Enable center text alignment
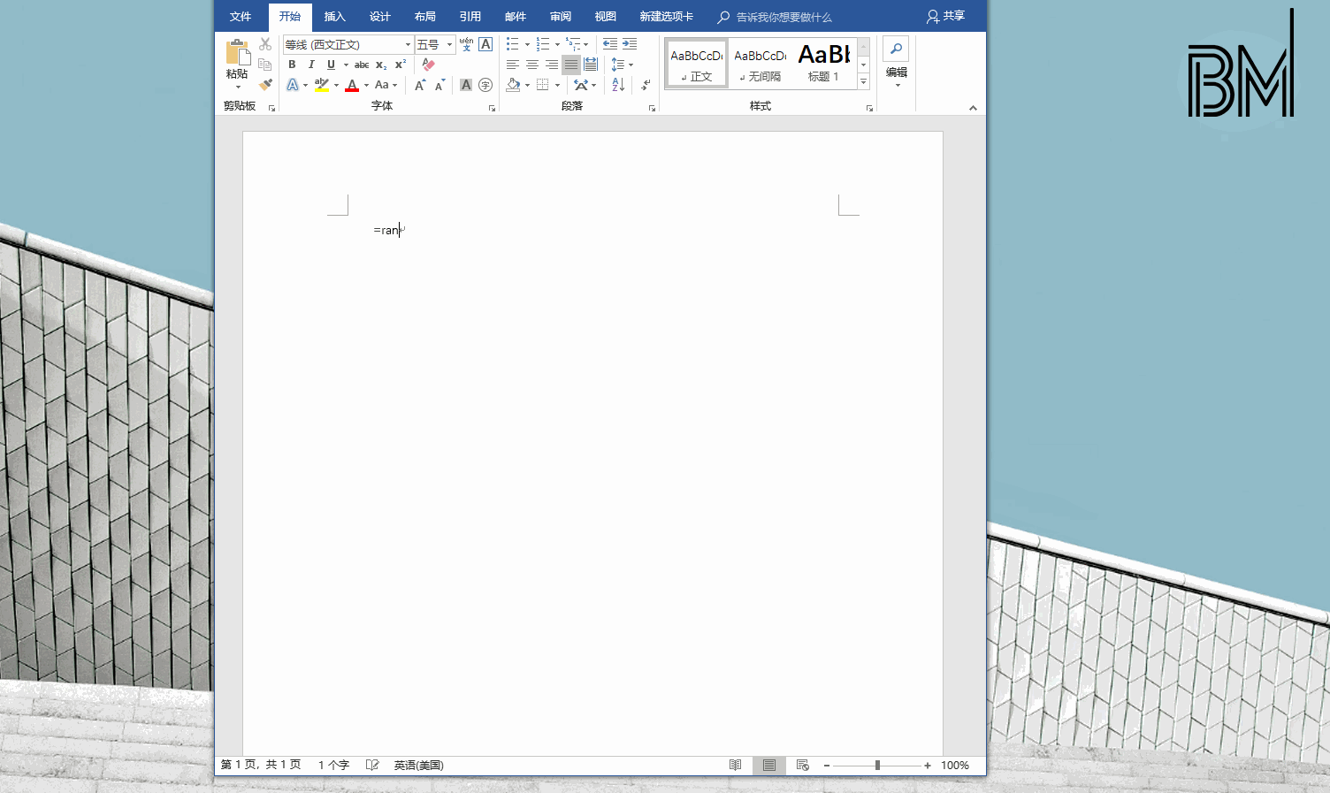The height and width of the screenshot is (793, 1330). point(531,65)
